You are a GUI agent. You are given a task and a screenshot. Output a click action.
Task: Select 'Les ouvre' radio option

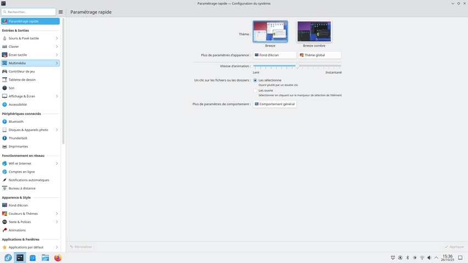pyautogui.click(x=255, y=90)
